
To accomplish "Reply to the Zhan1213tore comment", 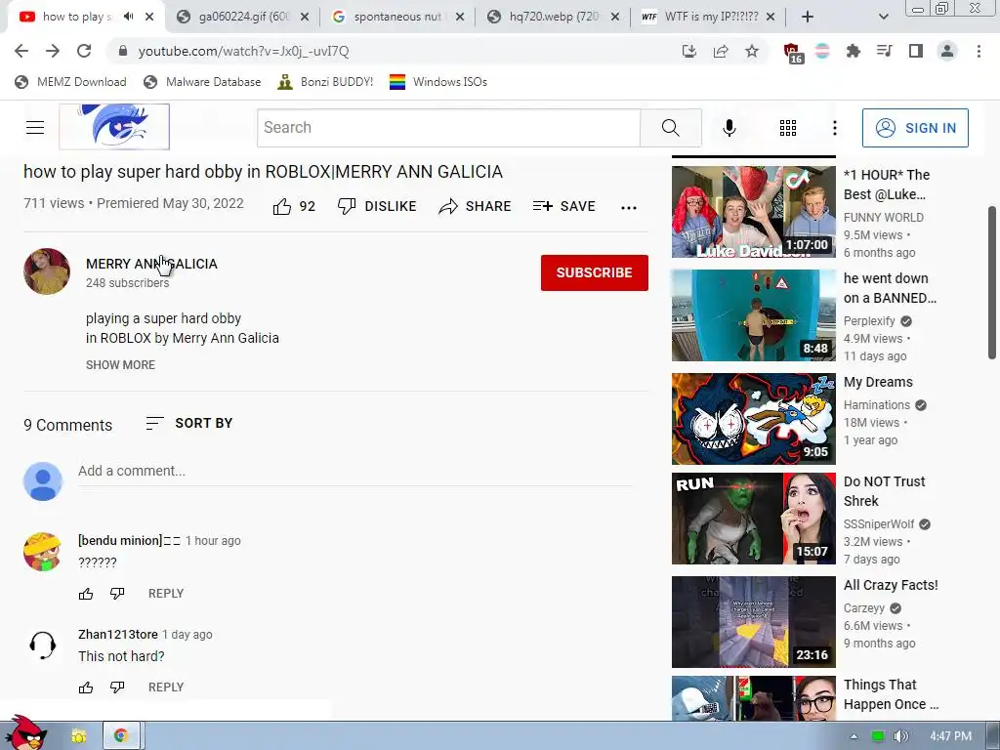I will [x=166, y=687].
